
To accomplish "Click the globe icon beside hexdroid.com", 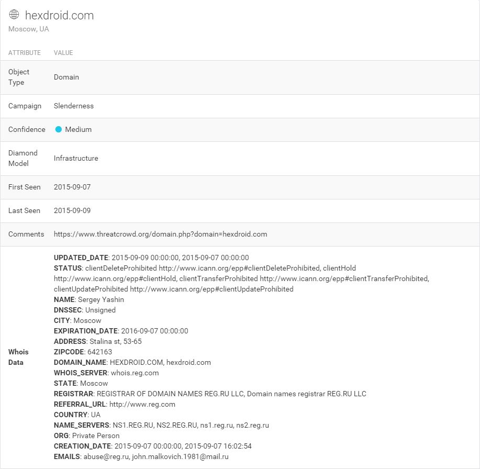I will tap(14, 14).
